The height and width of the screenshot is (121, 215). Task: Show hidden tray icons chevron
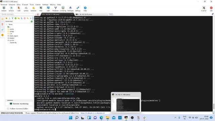click(175, 118)
